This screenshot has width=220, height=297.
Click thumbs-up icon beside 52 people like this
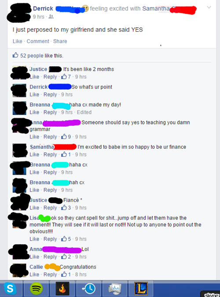pyautogui.click(x=15, y=55)
